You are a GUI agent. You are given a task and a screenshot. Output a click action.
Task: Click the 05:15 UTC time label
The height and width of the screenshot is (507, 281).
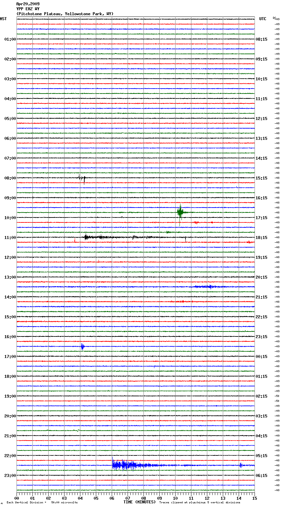(x=261, y=456)
